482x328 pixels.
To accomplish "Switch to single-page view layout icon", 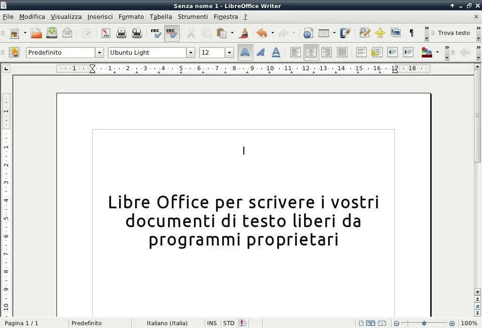I will [361, 323].
